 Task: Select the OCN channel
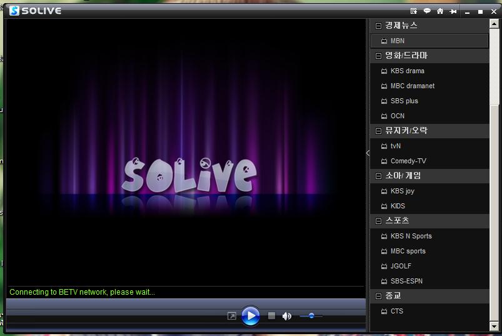coord(429,116)
